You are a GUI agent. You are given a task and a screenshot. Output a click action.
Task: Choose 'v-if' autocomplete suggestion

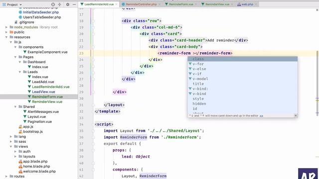[x=243, y=74]
